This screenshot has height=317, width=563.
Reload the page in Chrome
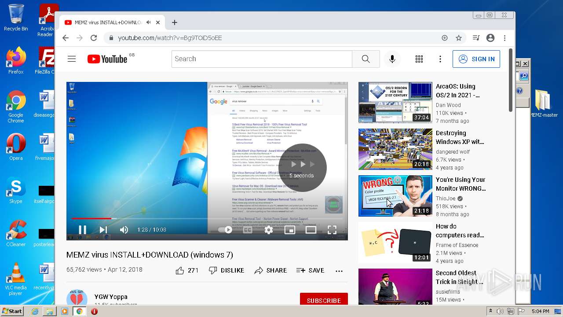point(94,38)
